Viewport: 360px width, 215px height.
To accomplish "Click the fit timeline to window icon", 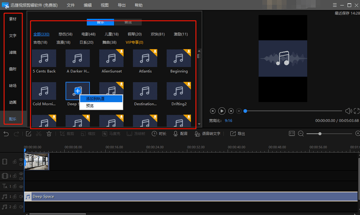I will click(291, 133).
